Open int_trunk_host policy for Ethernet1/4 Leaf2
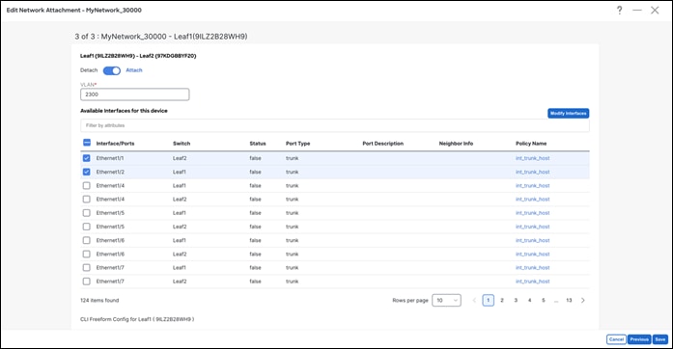673x349 pixels. pyautogui.click(x=533, y=200)
